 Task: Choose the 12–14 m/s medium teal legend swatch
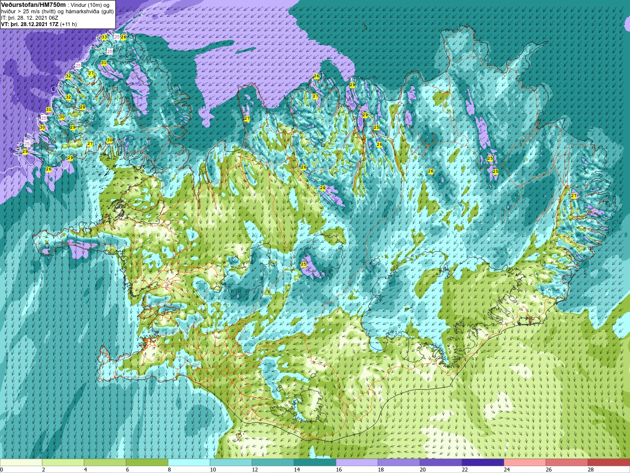coord(273,463)
